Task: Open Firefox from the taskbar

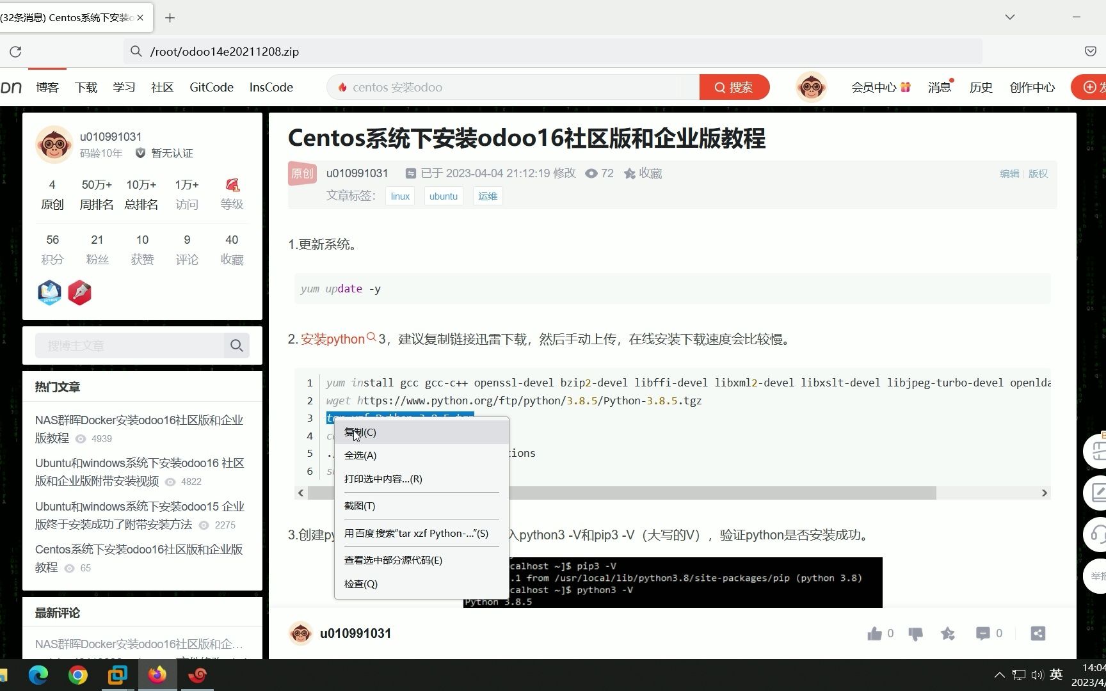Action: click(x=157, y=674)
